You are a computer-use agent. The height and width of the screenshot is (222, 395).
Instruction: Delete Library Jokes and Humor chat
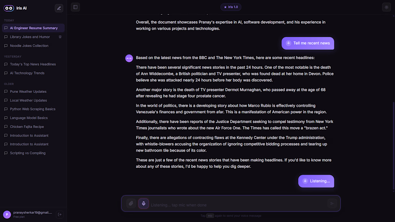coord(60,37)
